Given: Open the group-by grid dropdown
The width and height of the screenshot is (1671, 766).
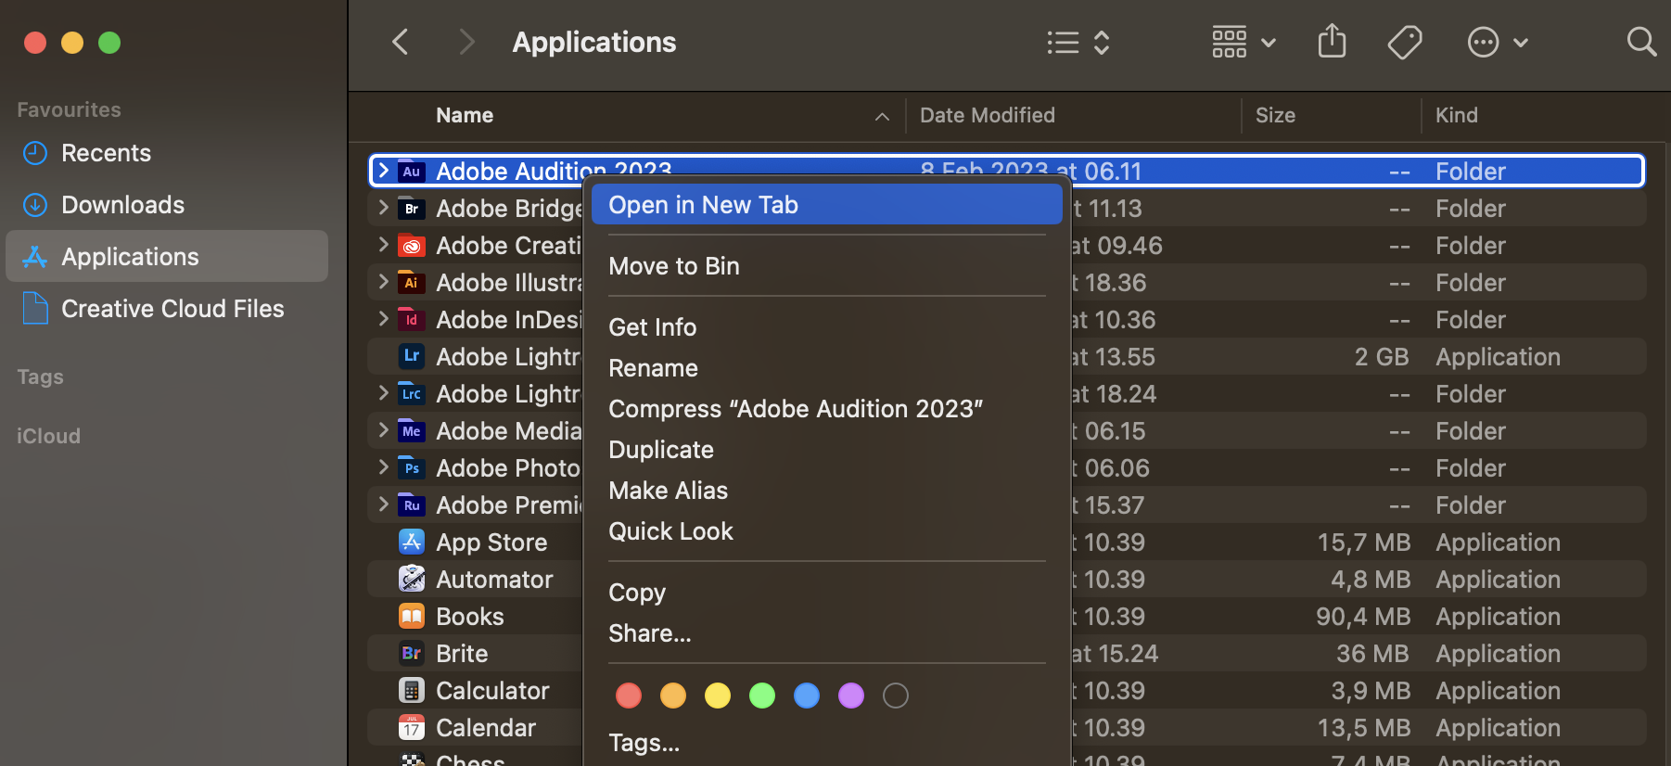Looking at the screenshot, I should point(1244,42).
